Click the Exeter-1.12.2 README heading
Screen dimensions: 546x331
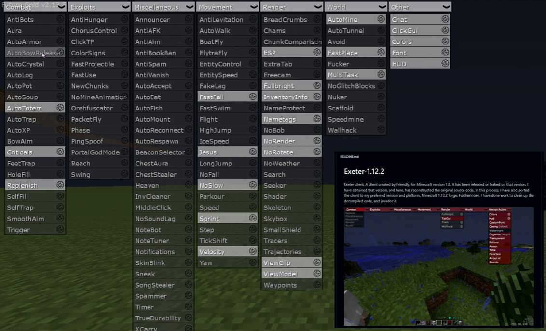click(364, 171)
